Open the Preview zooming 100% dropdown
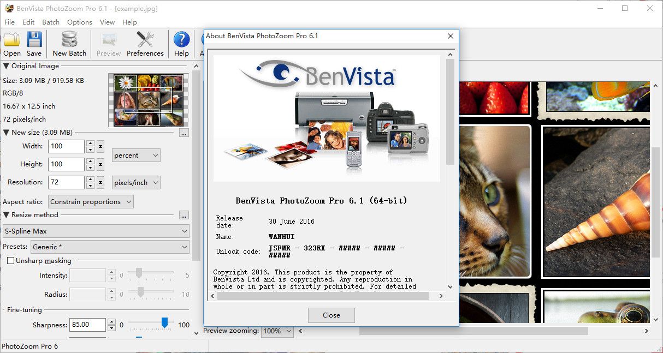This screenshot has width=663, height=353. 277,331
